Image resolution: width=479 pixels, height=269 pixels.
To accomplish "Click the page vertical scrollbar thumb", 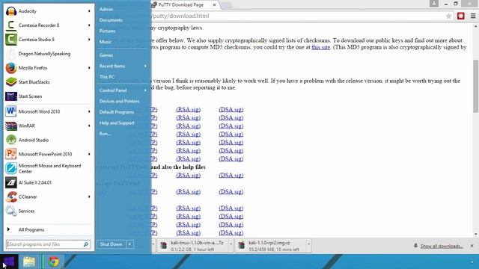I will coord(476,87).
